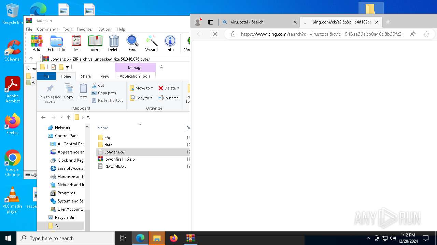This screenshot has height=245, width=437.
Task: Click the Delete icon in WinRAR toolbar
Action: point(114,43)
